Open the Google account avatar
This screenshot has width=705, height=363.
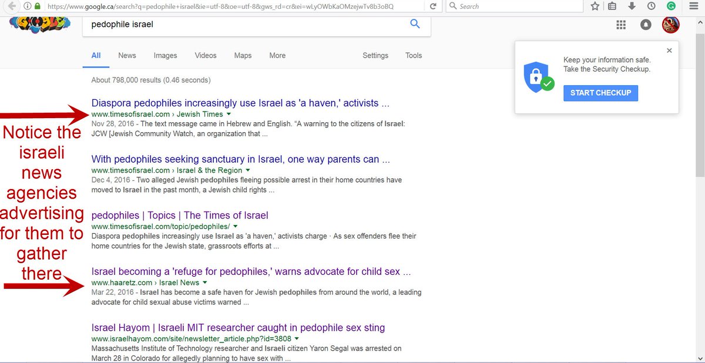coord(670,25)
